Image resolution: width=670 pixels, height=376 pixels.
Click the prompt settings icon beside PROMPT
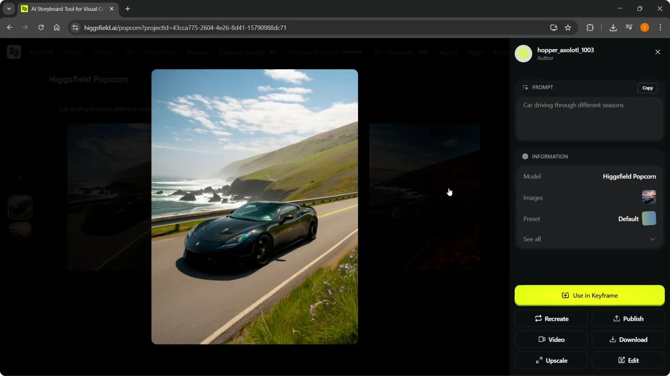point(525,87)
